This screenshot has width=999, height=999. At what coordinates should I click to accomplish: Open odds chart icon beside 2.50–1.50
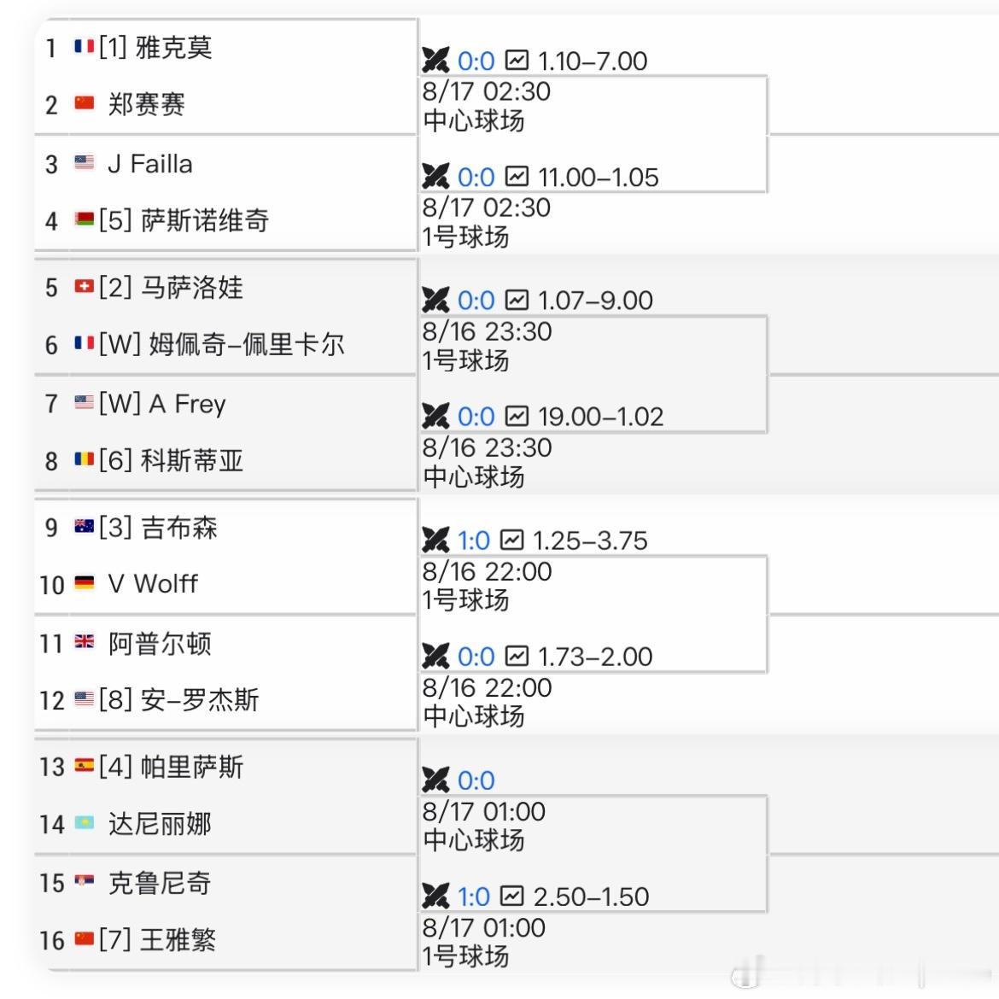pos(511,897)
